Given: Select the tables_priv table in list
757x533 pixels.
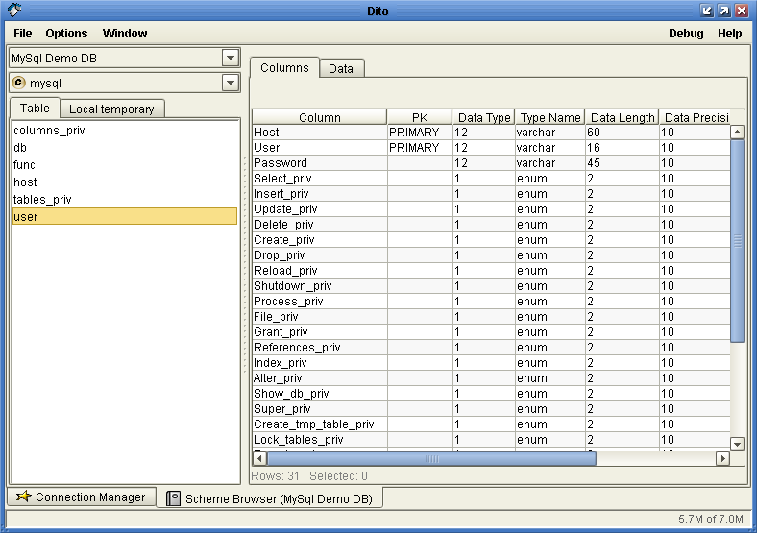Looking at the screenshot, I should click(42, 199).
